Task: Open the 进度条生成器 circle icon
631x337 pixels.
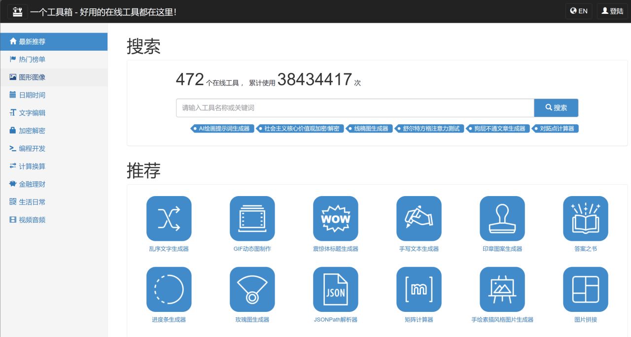Action: (x=169, y=289)
